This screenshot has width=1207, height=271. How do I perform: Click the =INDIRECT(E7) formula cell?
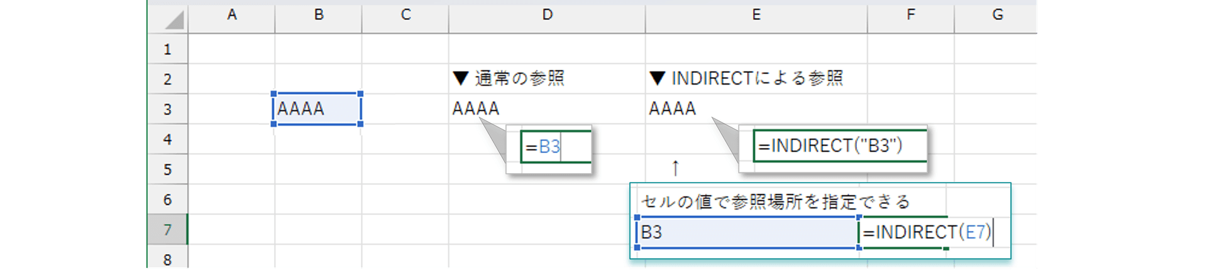927,232
